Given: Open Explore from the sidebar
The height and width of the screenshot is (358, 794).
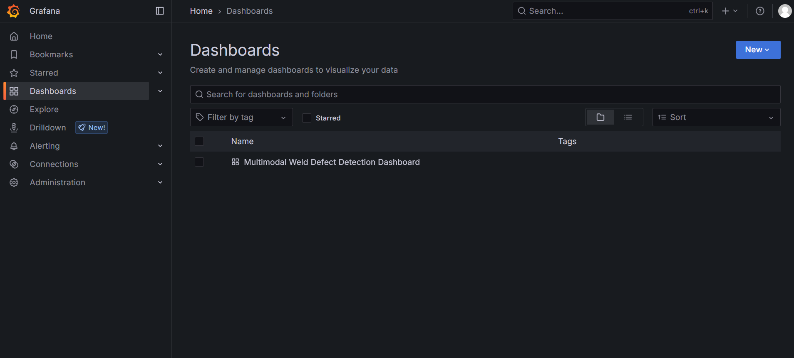Looking at the screenshot, I should pyautogui.click(x=44, y=109).
